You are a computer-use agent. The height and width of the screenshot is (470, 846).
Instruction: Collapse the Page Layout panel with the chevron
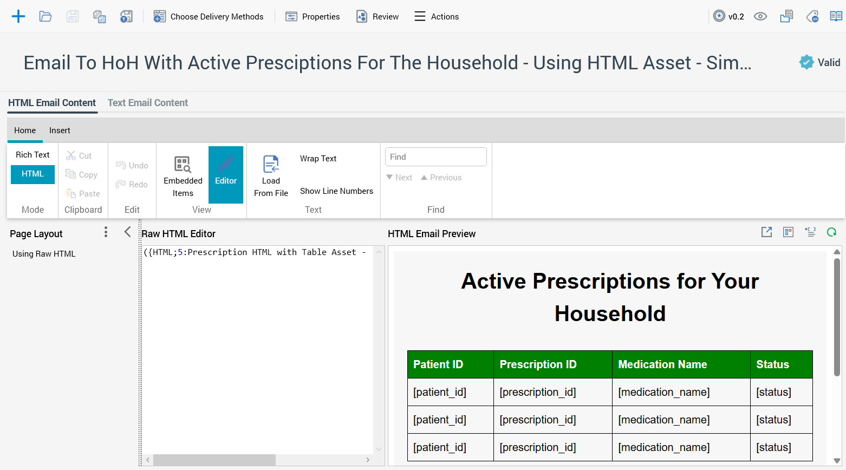(x=128, y=232)
